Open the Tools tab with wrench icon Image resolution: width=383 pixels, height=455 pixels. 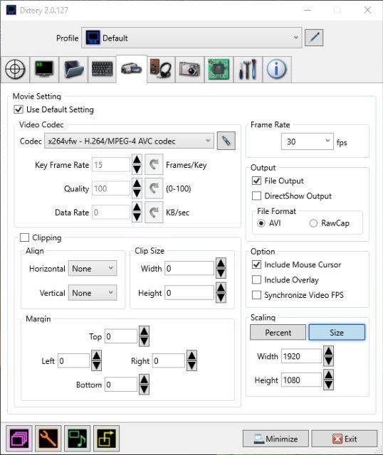248,70
